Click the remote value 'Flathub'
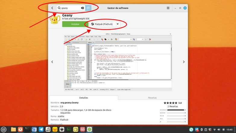 coord(64,120)
